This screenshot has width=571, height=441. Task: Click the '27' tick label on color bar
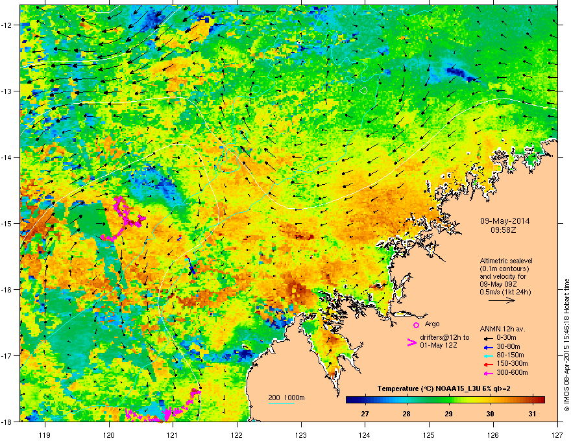click(365, 414)
